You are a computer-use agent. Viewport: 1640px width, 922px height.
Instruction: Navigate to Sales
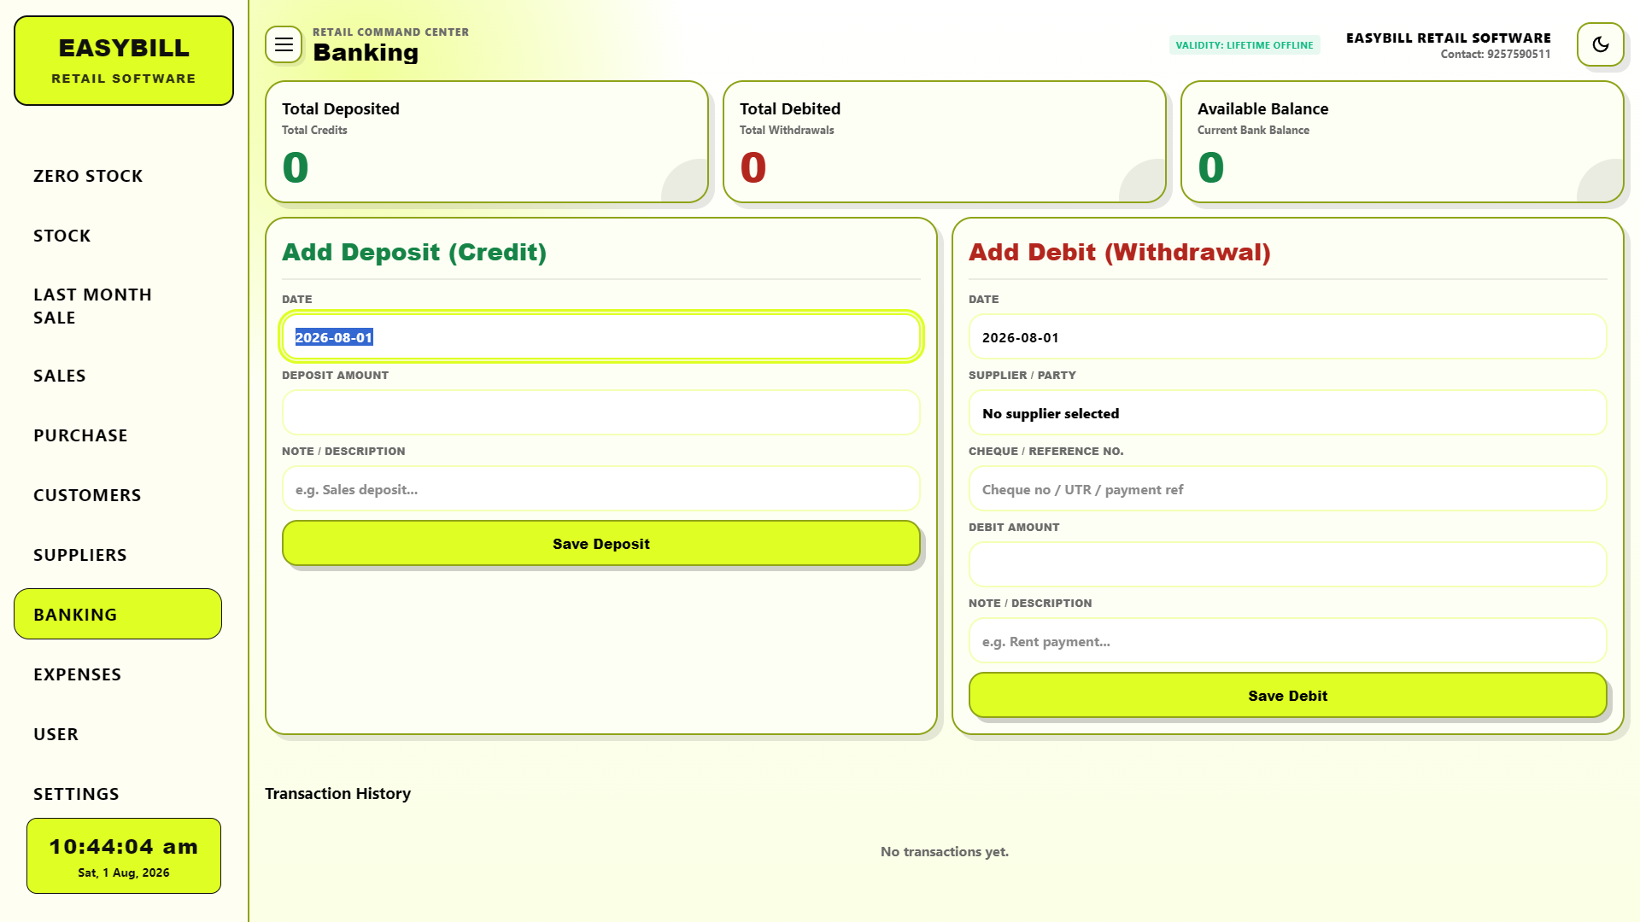[118, 376]
